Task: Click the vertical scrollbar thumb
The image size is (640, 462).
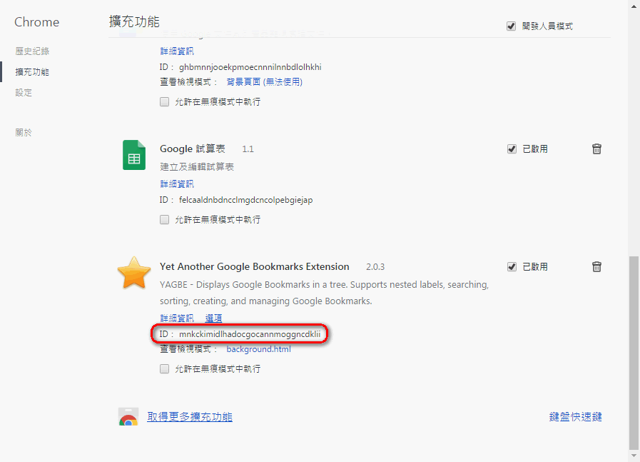Action: click(x=634, y=352)
